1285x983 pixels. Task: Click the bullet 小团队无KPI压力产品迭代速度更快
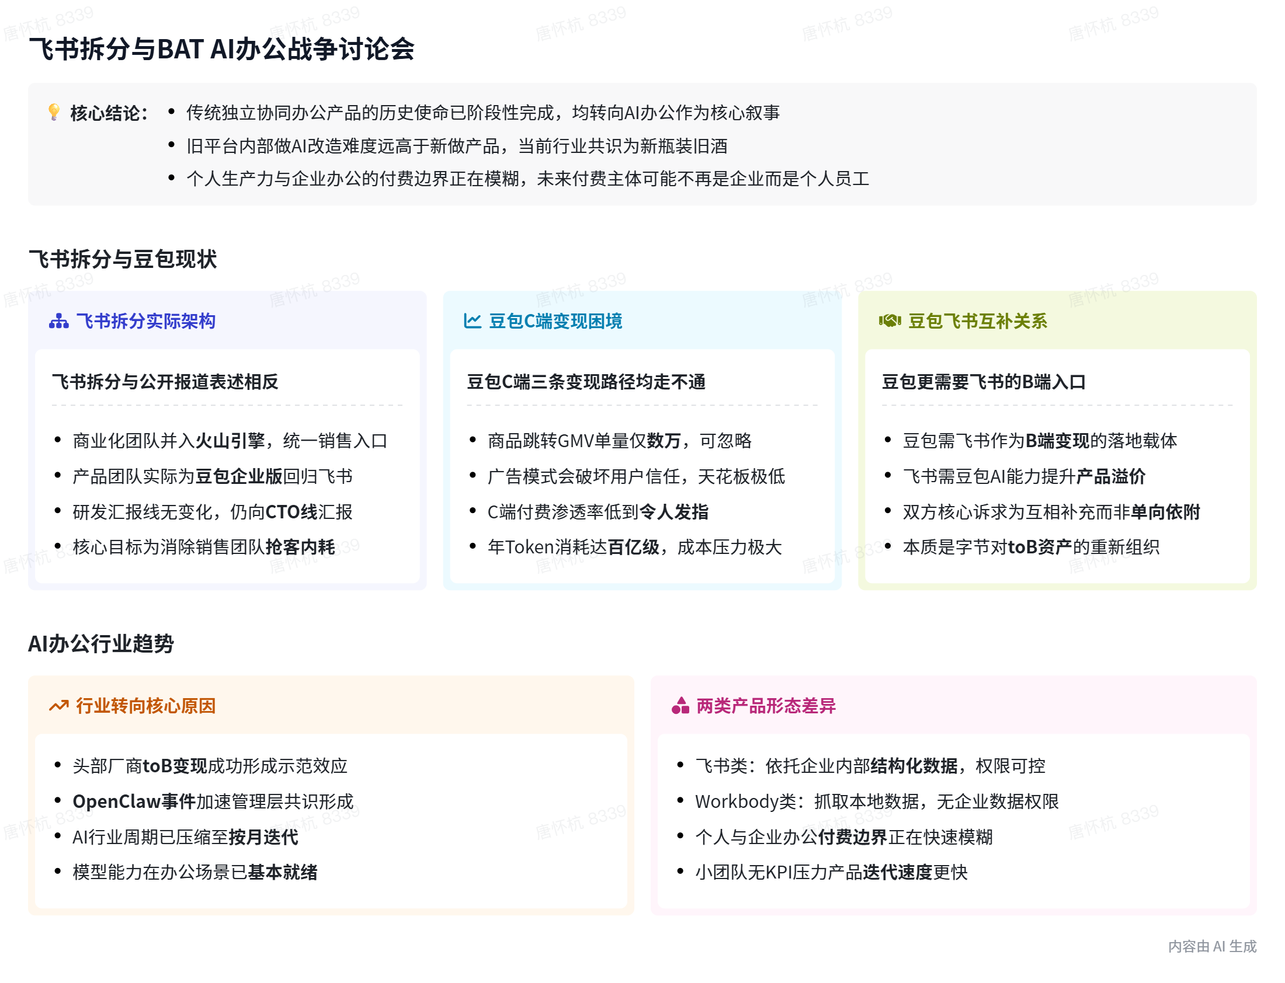pyautogui.click(x=832, y=873)
